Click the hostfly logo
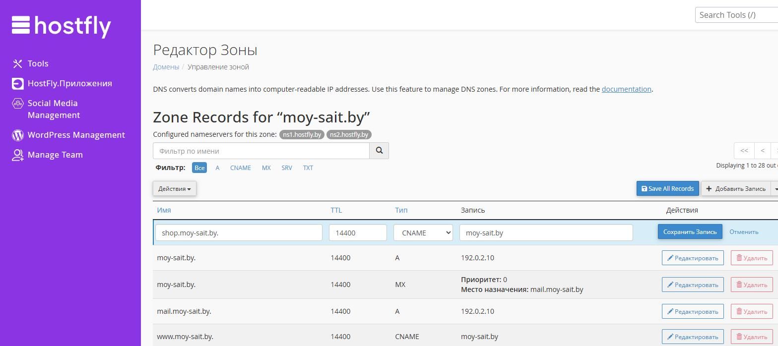This screenshot has width=778, height=346. (62, 26)
